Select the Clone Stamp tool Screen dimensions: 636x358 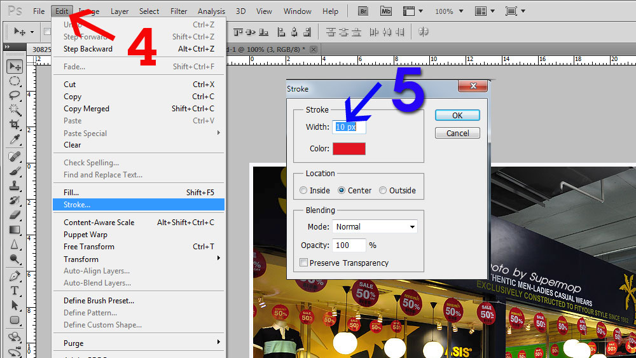click(15, 186)
